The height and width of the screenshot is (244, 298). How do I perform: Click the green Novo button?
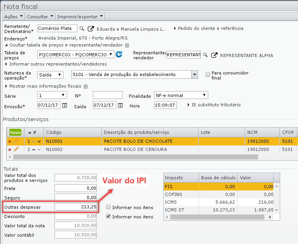click(15, 133)
